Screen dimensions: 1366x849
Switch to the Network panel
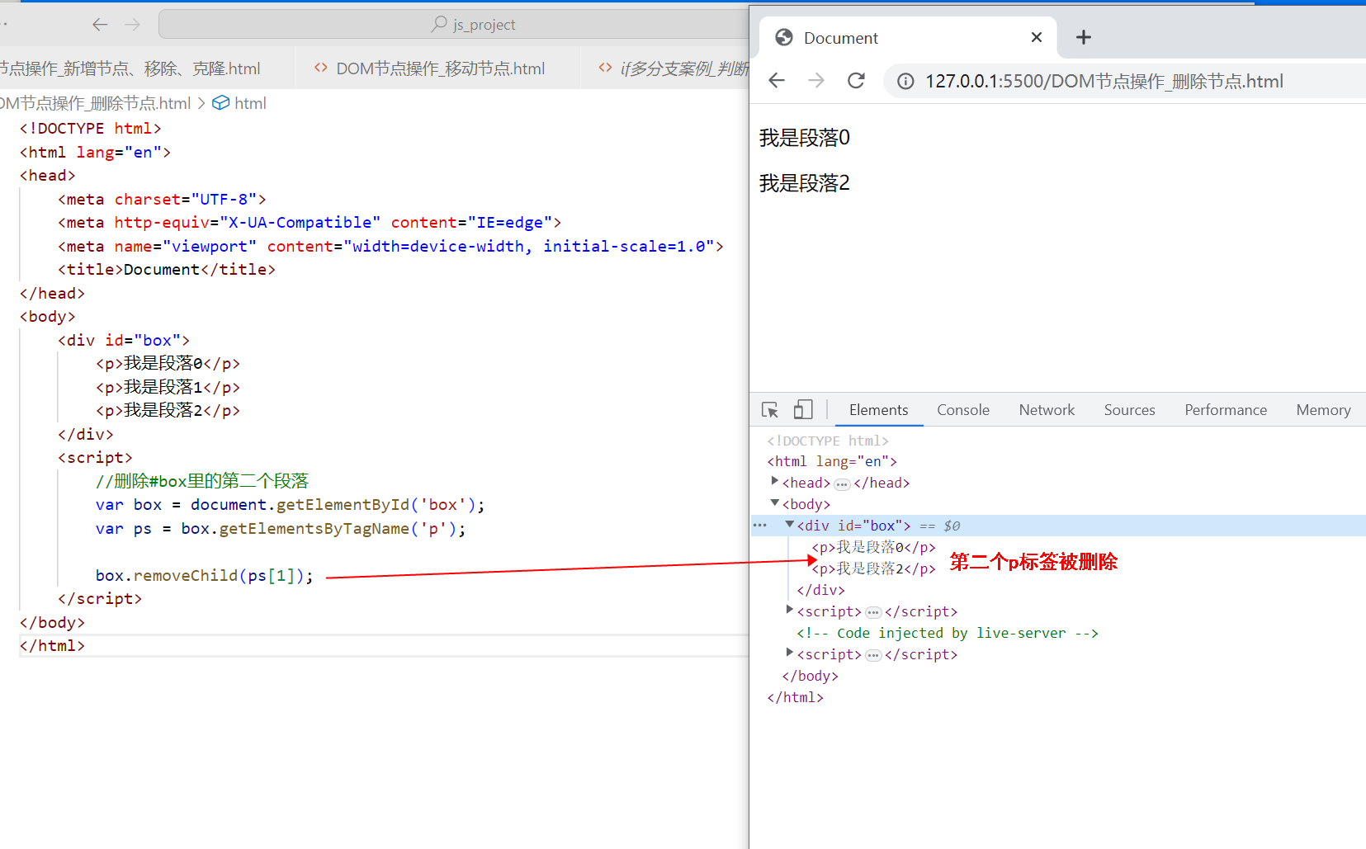1047,410
